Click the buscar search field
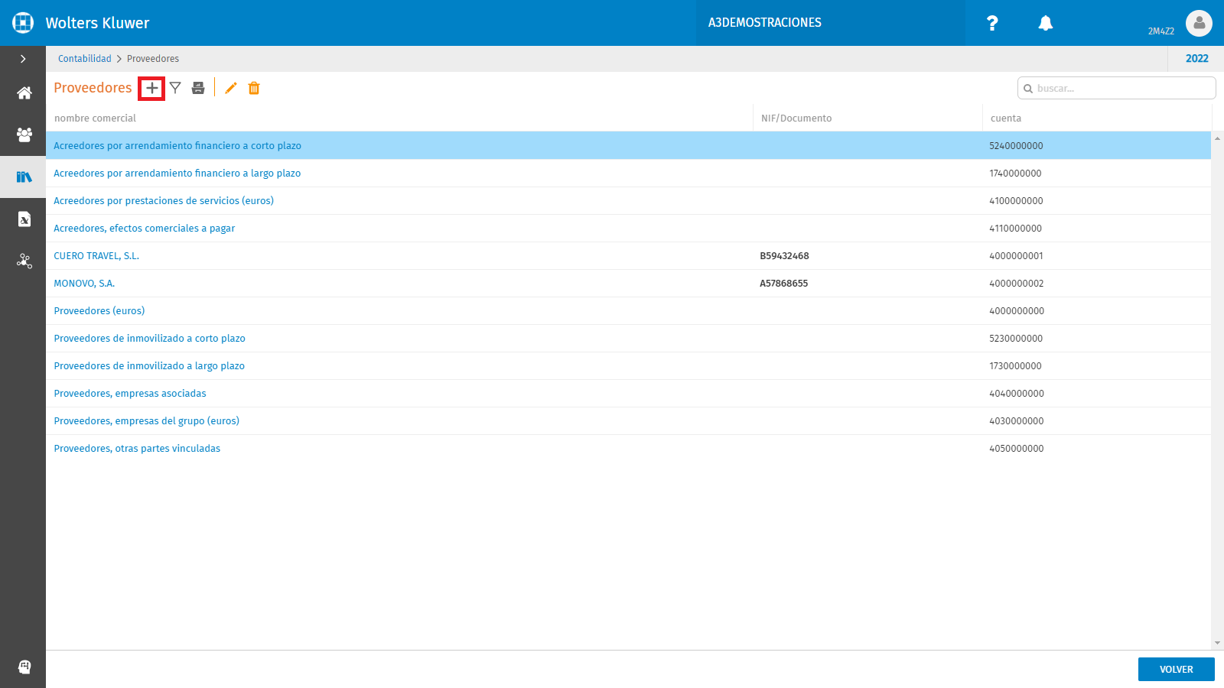 pyautogui.click(x=1116, y=88)
